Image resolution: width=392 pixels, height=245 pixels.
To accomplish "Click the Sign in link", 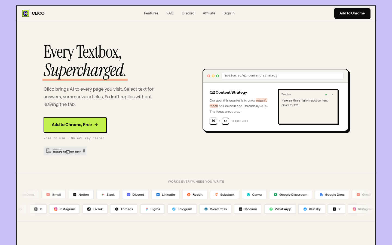I will tap(229, 13).
